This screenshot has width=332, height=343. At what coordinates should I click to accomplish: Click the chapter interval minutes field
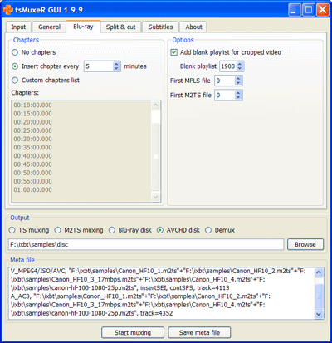coord(99,66)
